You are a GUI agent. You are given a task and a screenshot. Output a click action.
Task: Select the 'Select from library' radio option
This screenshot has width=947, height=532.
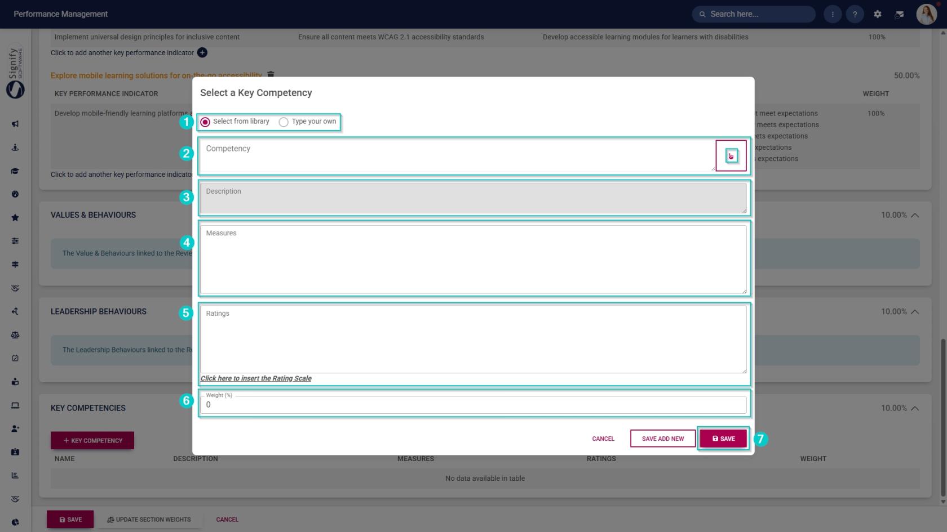(x=205, y=122)
